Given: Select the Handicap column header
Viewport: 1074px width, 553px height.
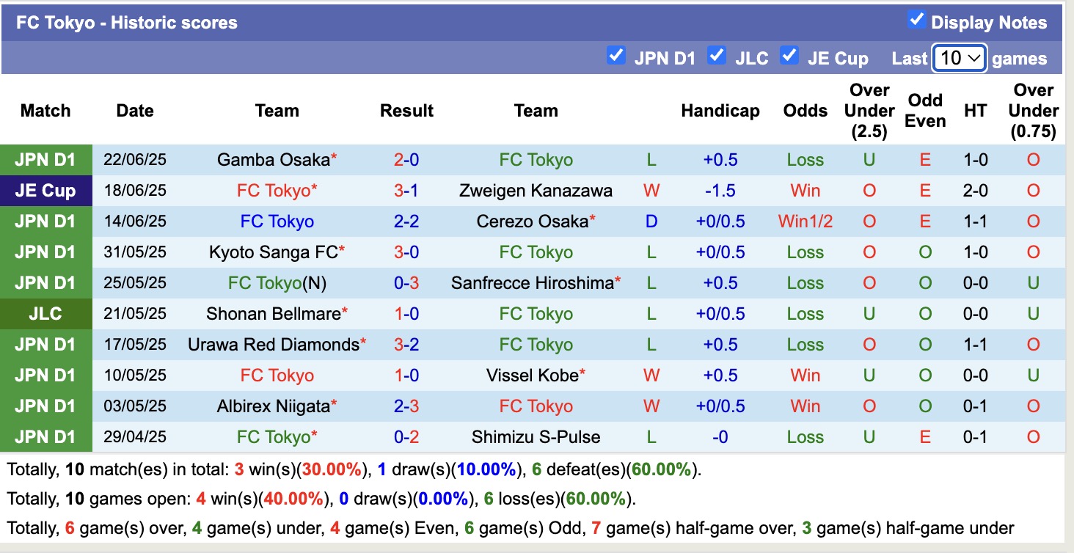Looking at the screenshot, I should (x=720, y=111).
